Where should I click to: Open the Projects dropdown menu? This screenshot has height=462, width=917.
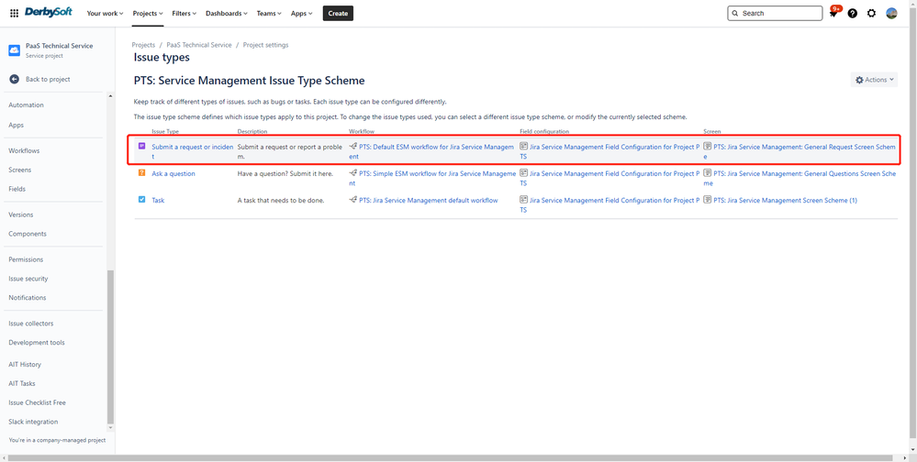click(148, 14)
